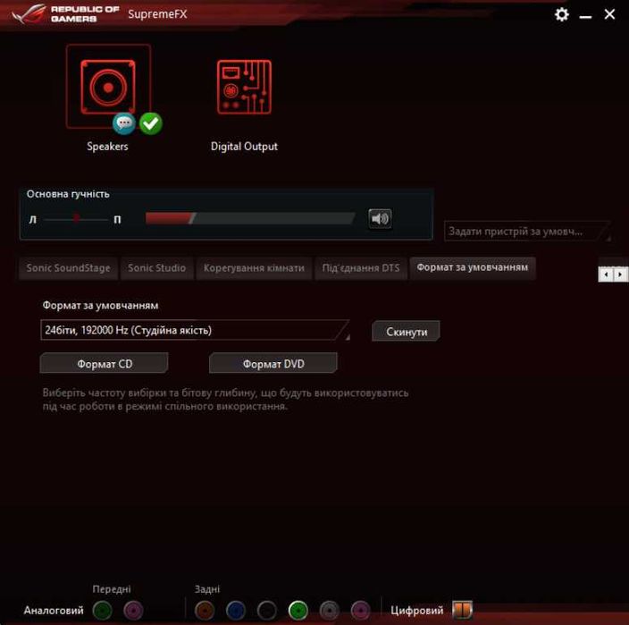Select the Digital Output device icon
The width and height of the screenshot is (629, 625).
244,87
